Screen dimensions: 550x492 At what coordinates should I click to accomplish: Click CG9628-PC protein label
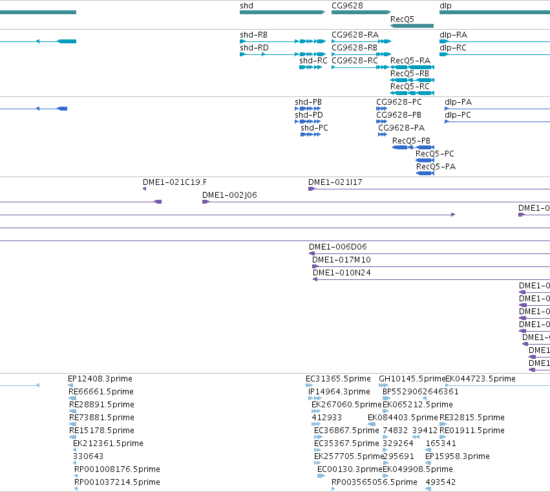[399, 102]
